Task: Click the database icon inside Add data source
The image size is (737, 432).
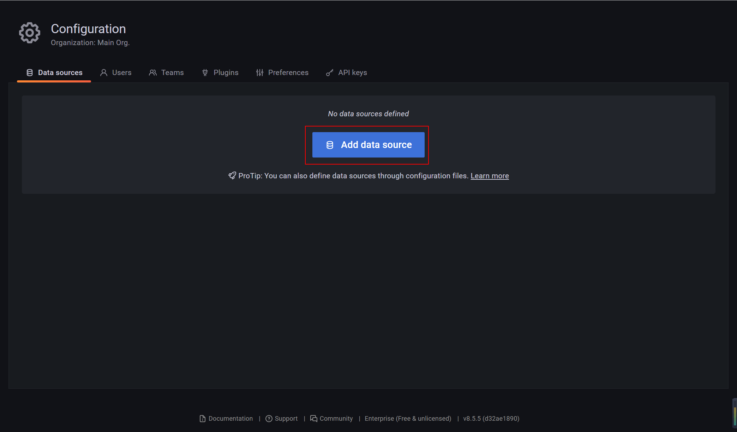Action: (x=330, y=145)
